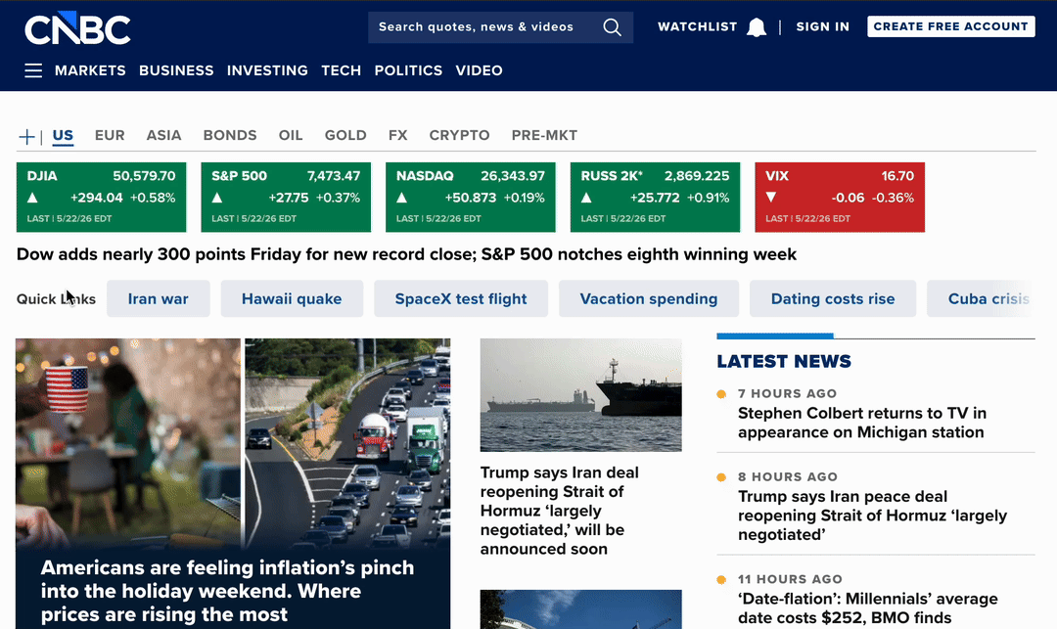
Task: Open the MARKETS menu
Action: click(90, 70)
